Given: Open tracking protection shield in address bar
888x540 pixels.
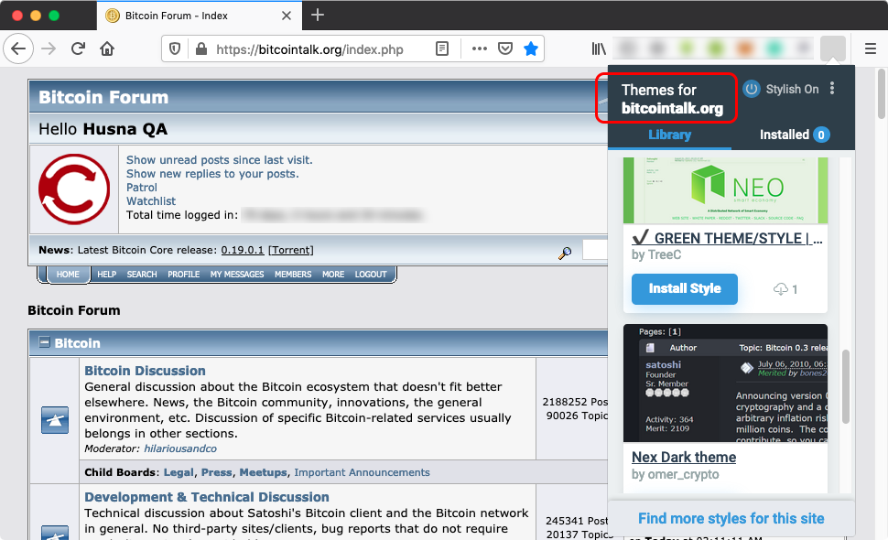Looking at the screenshot, I should [x=175, y=49].
